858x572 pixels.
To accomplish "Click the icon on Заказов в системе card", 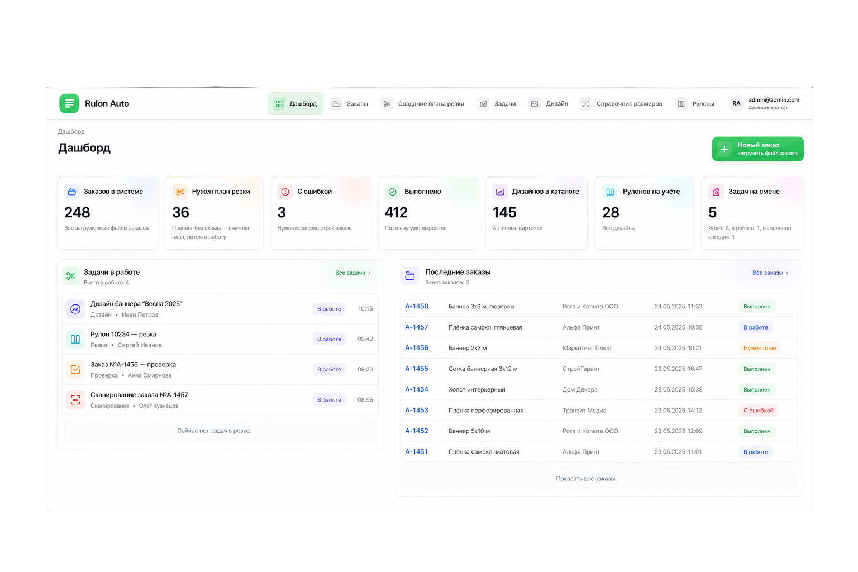I will (x=72, y=192).
